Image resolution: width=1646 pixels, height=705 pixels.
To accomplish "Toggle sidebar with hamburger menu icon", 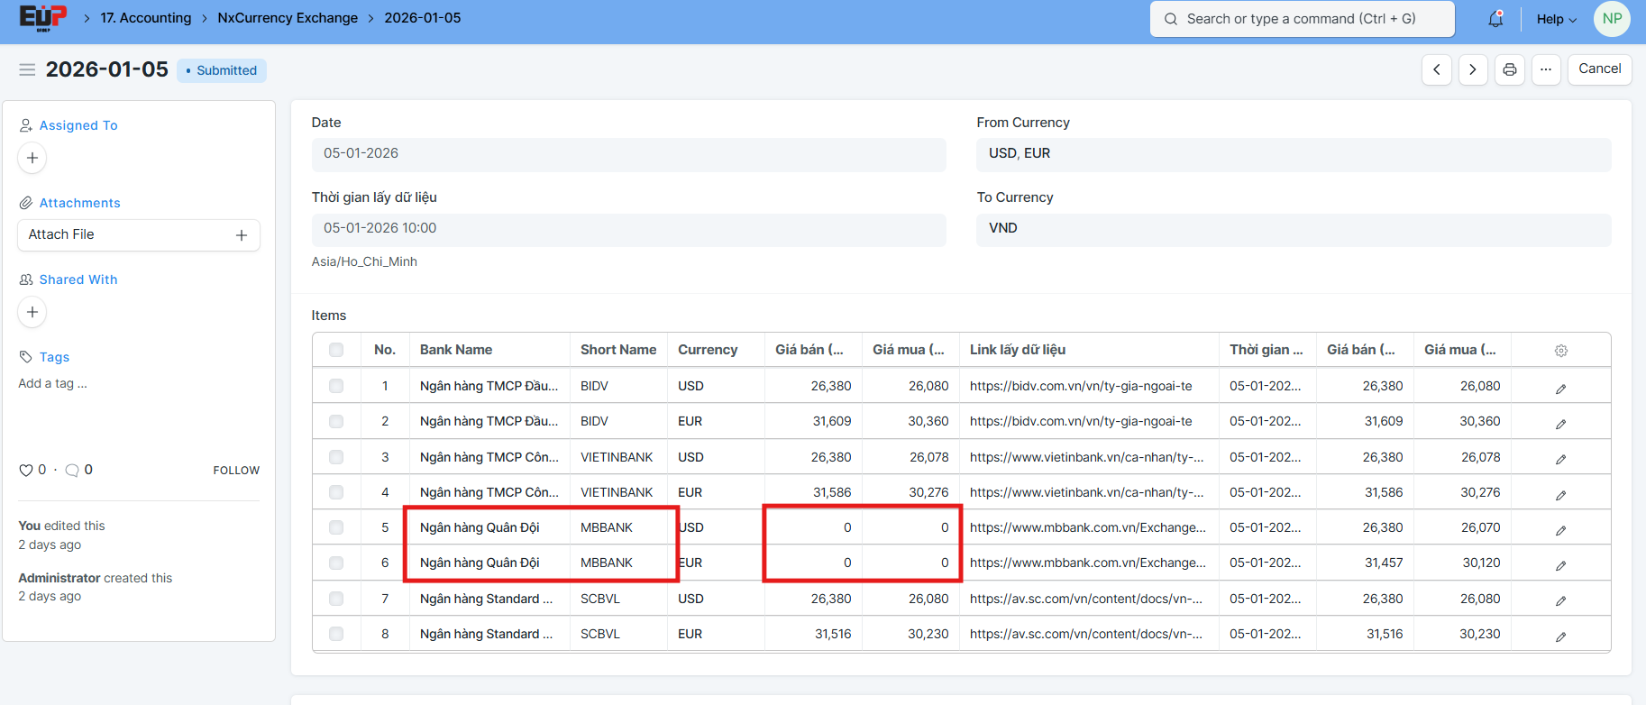I will point(27,69).
